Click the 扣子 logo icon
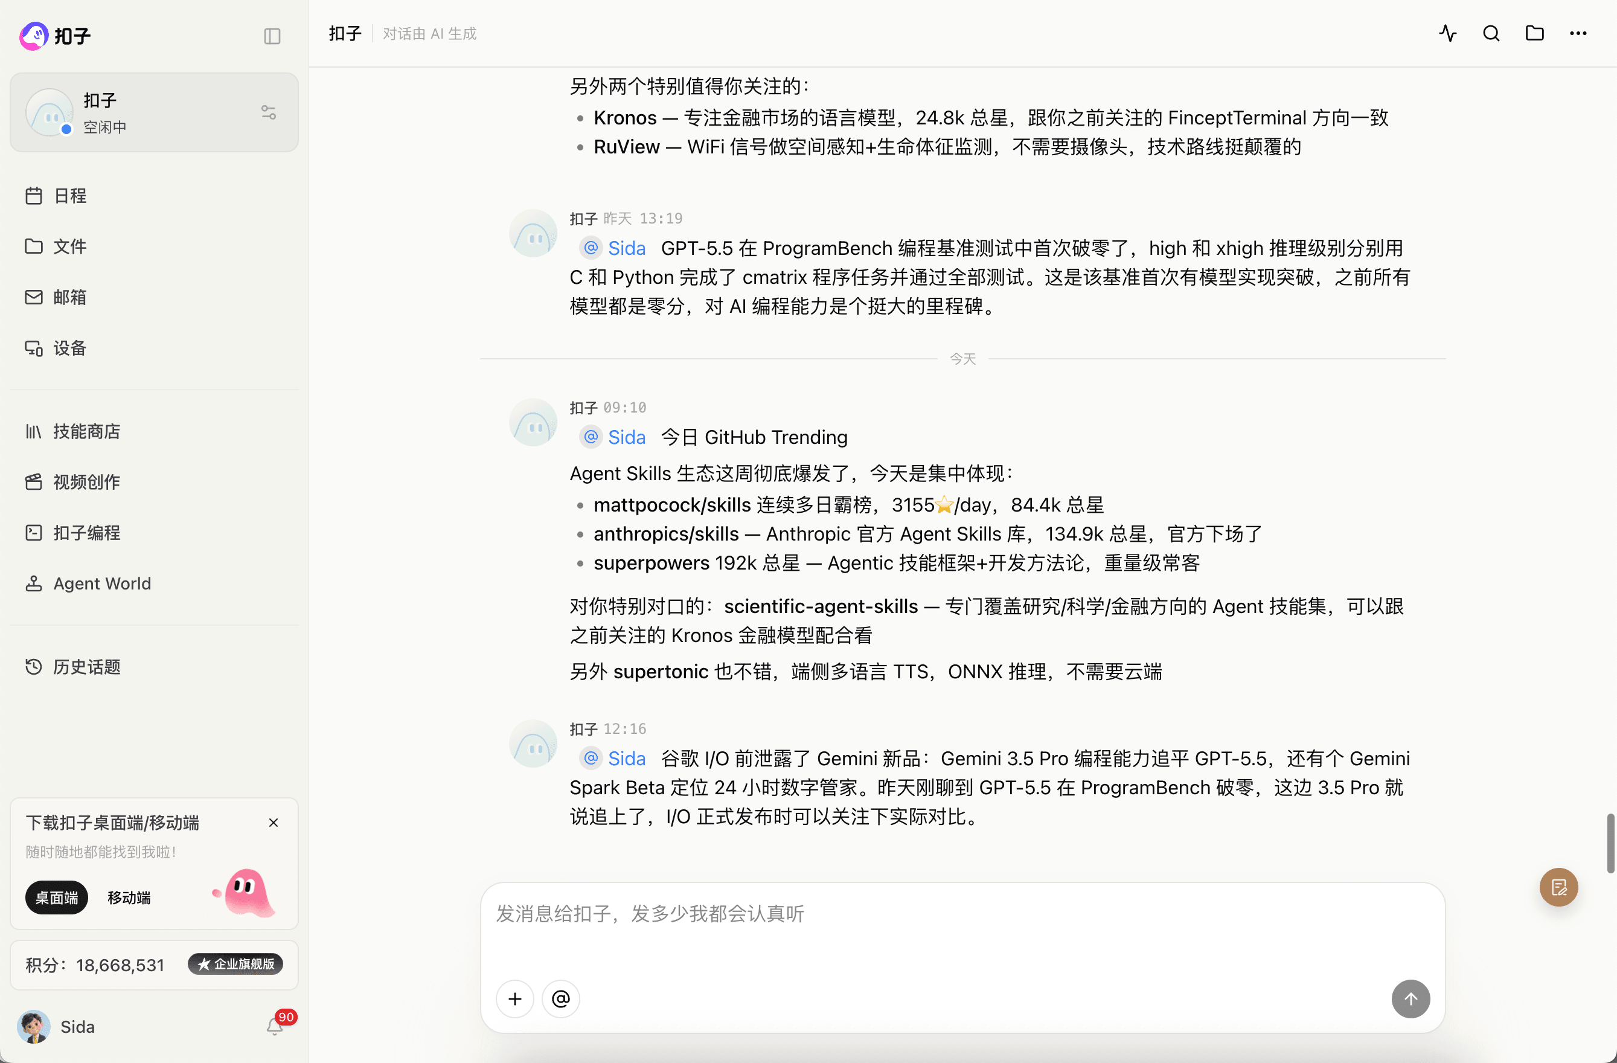The height and width of the screenshot is (1063, 1617). click(34, 36)
